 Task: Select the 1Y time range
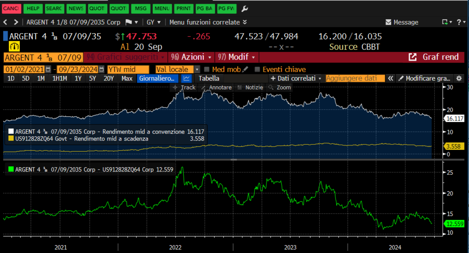(x=78, y=78)
